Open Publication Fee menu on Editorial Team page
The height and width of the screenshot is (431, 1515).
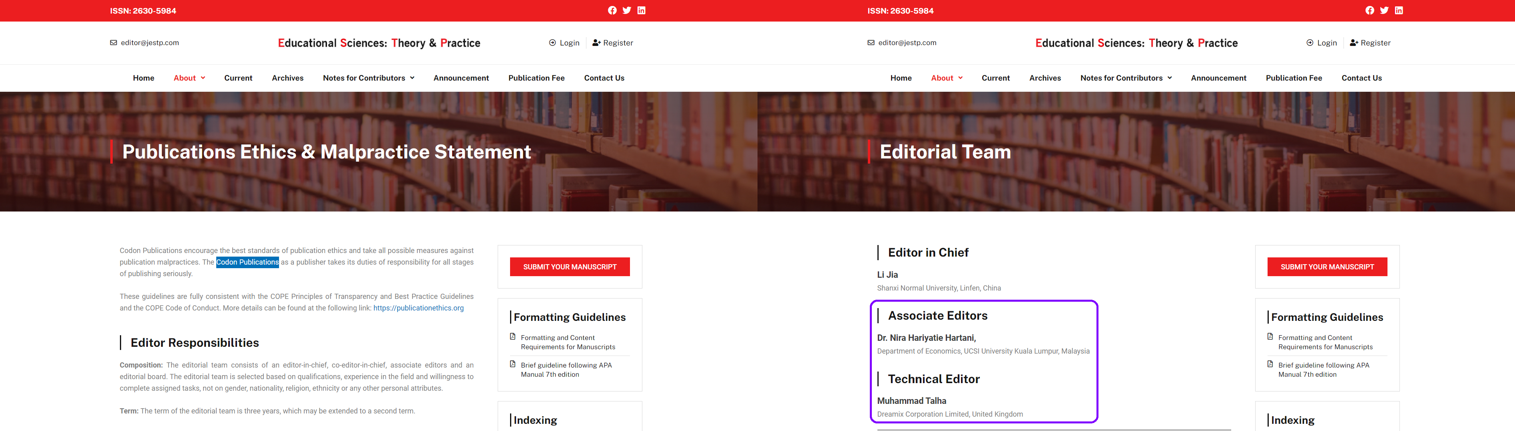point(1294,78)
